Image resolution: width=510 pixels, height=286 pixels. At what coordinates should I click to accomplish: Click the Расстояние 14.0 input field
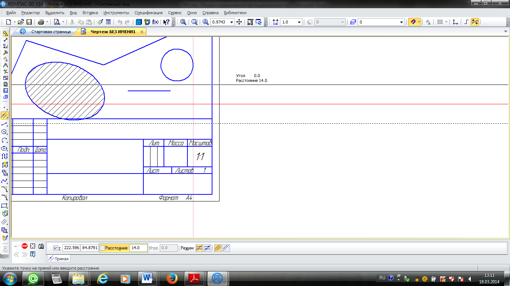(138, 248)
